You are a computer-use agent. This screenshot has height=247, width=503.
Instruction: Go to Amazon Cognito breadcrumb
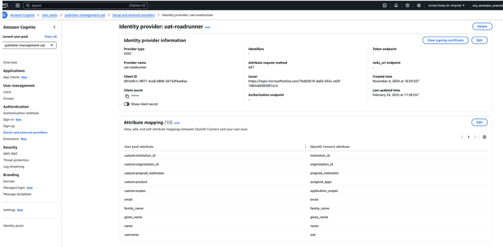22,15
